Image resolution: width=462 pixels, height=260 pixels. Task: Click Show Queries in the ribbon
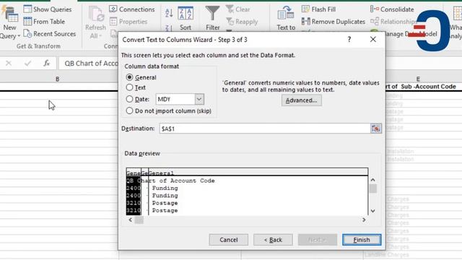(48, 9)
